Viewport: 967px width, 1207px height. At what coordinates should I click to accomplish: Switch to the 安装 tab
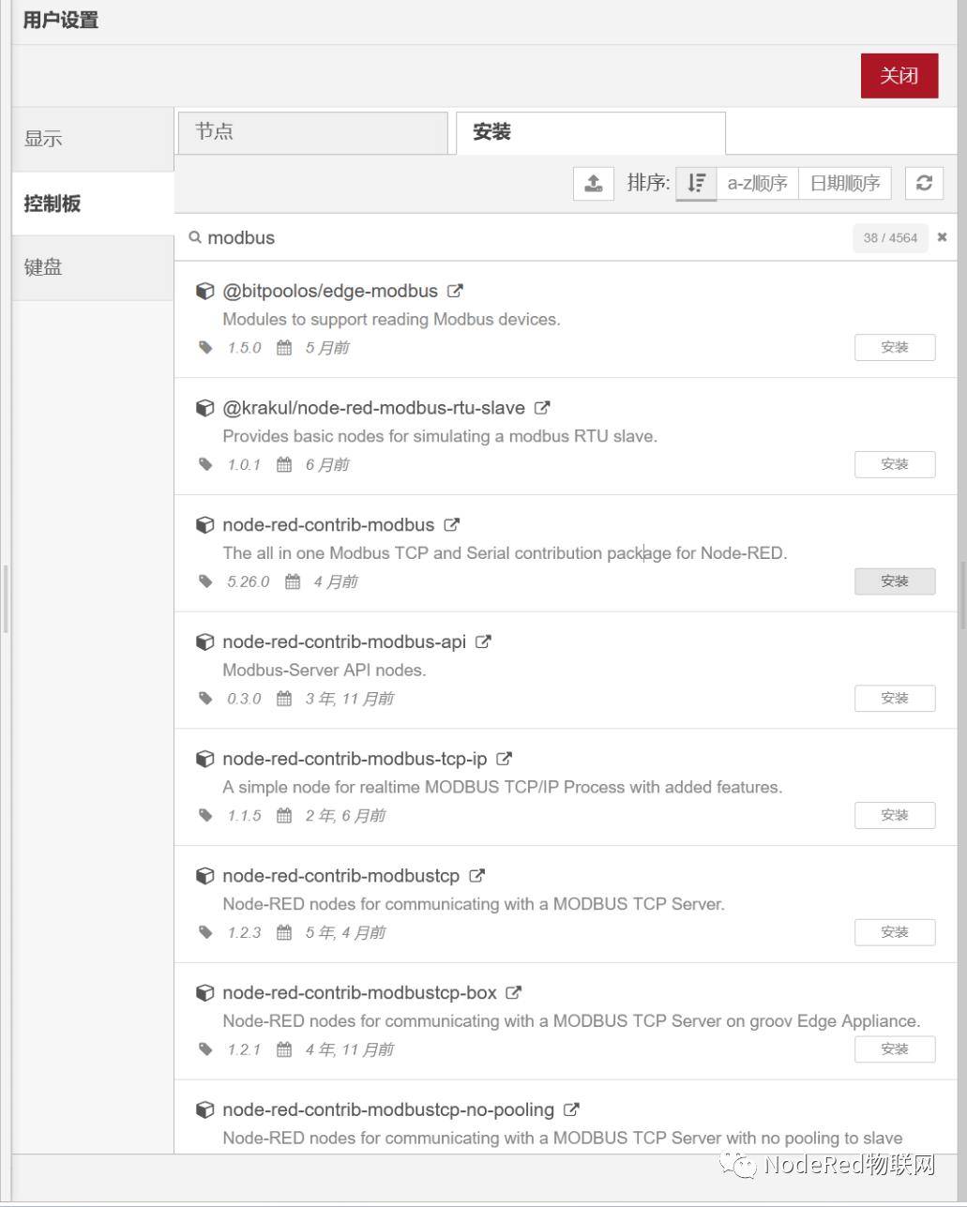pos(590,132)
